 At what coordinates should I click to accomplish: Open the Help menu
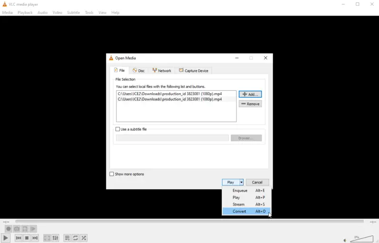tap(115, 12)
